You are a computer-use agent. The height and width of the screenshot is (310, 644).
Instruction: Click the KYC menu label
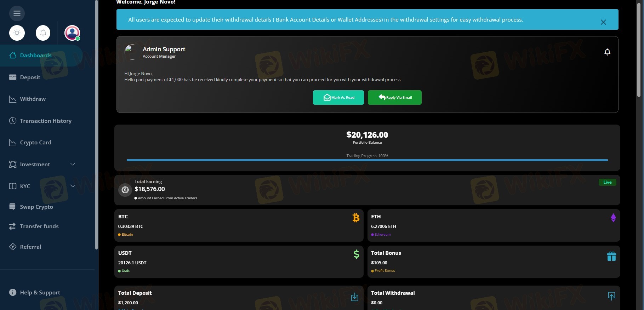click(x=25, y=186)
